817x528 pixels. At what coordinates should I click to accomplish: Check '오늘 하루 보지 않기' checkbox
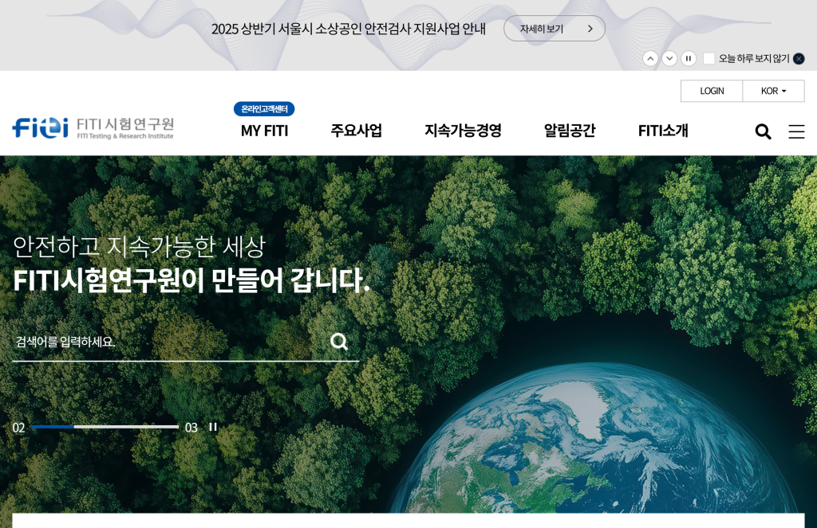point(708,58)
